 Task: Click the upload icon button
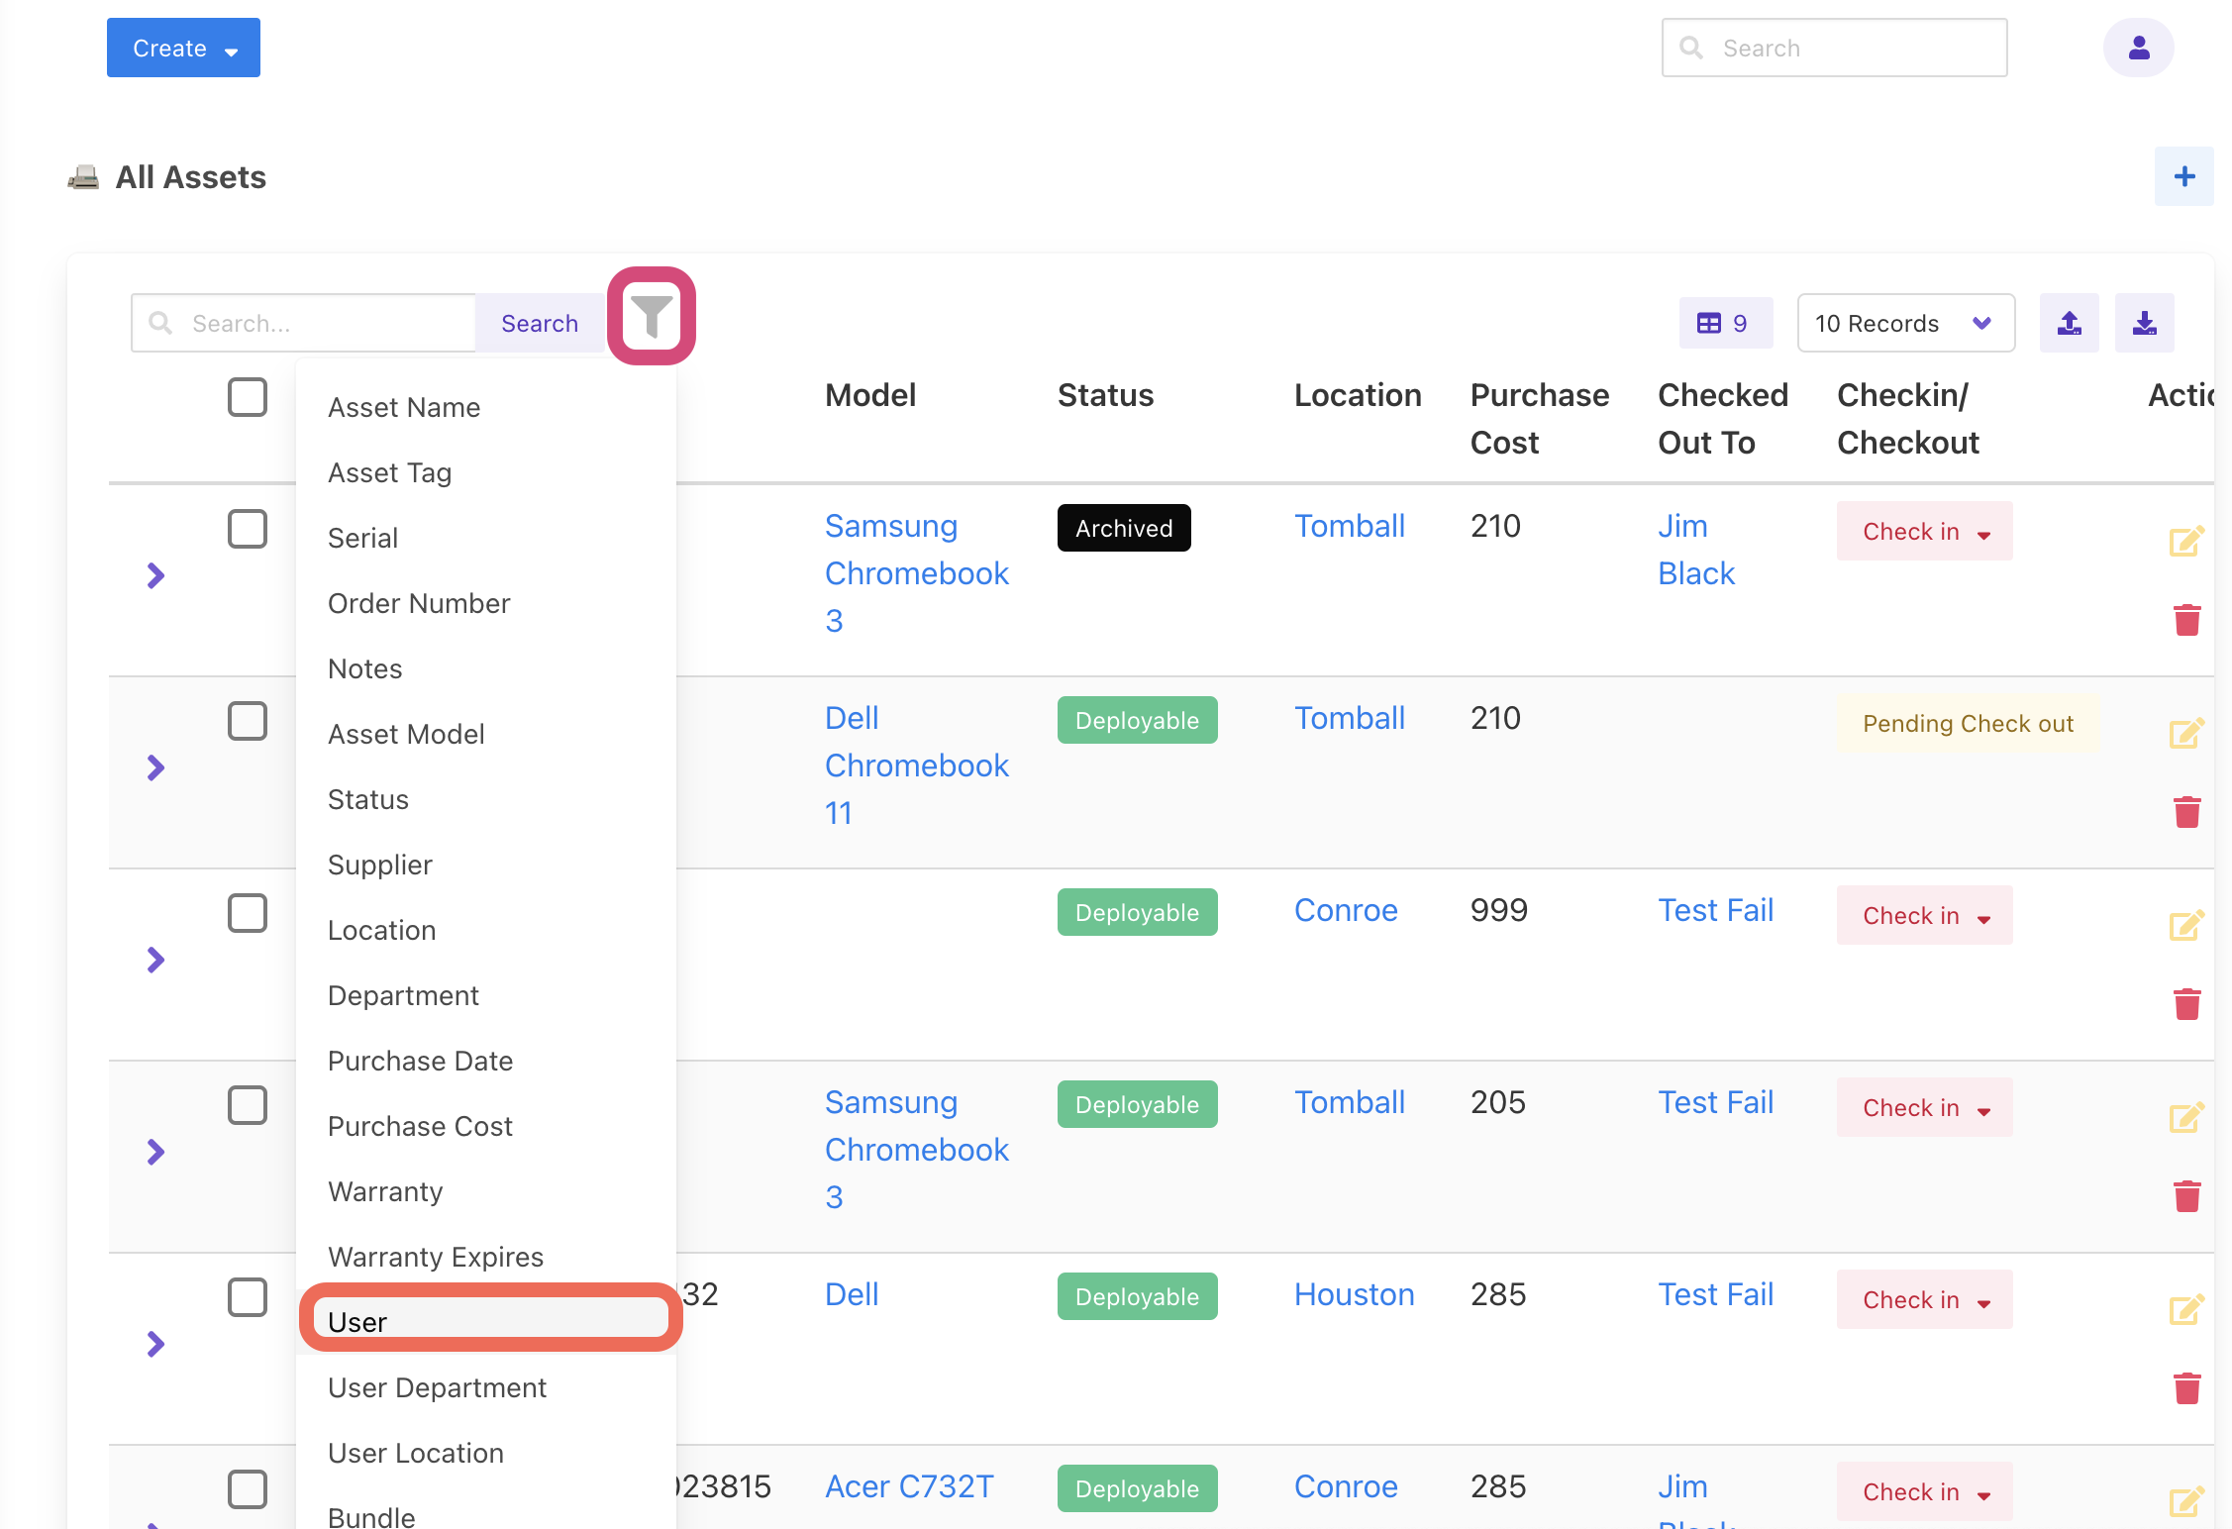coord(2069,323)
